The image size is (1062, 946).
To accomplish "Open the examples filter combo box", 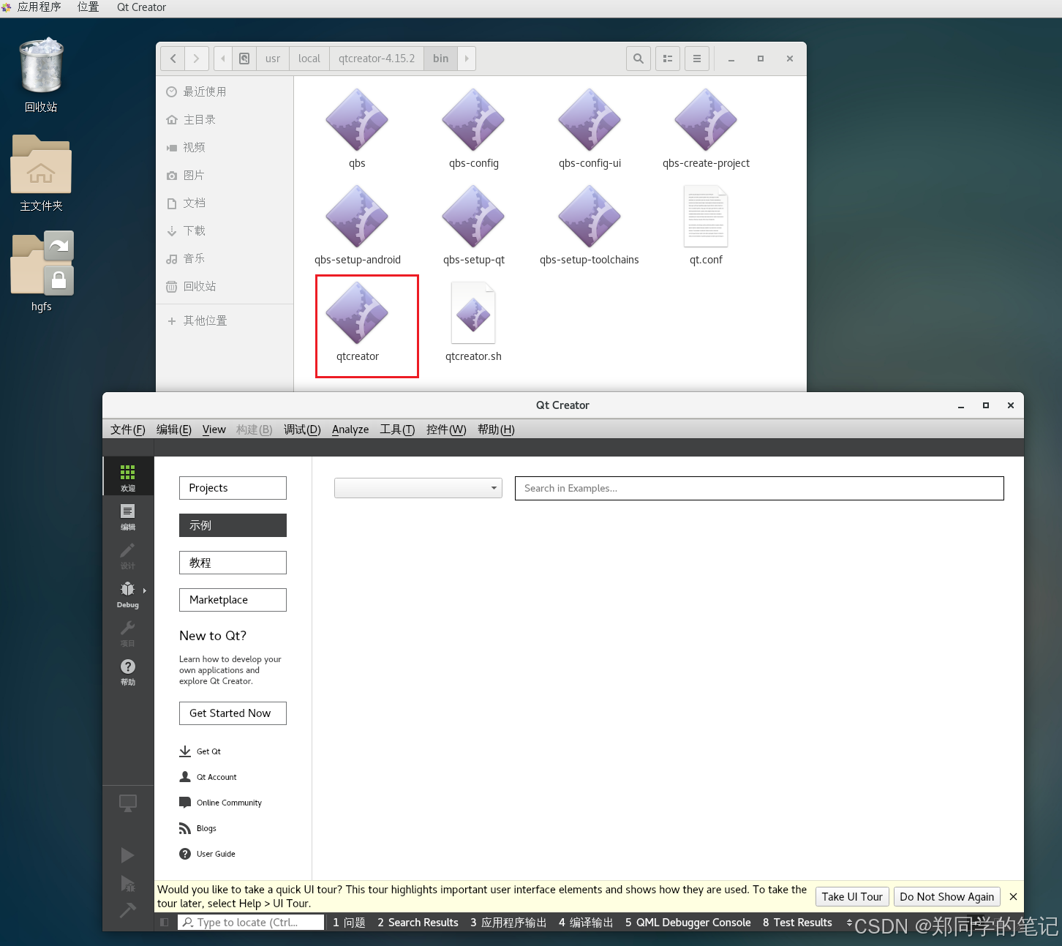I will (x=418, y=488).
